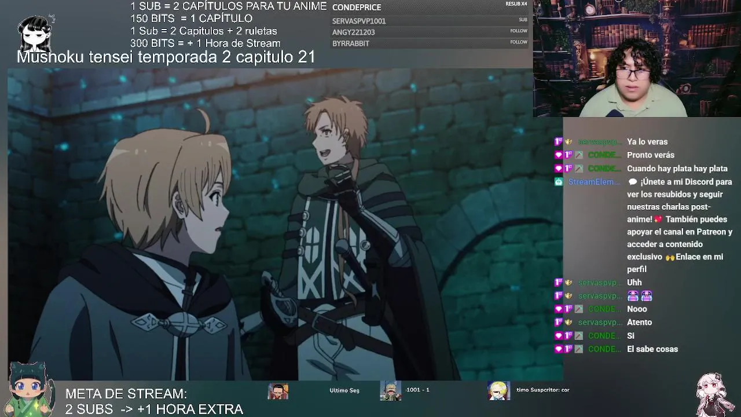Click the '1001 - 1' ticker text
The height and width of the screenshot is (417, 741).
pyautogui.click(x=418, y=390)
